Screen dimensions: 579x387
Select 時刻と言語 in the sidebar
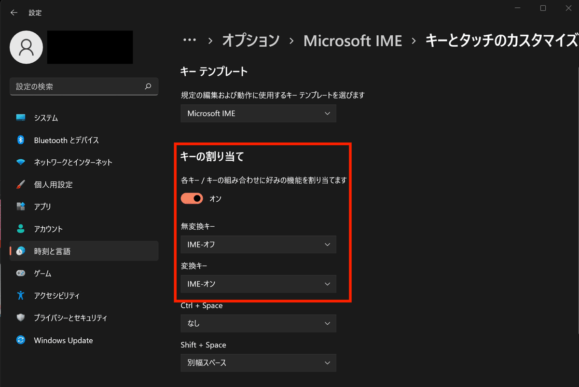[x=84, y=251]
